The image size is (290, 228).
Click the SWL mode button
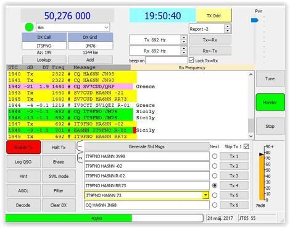(59, 176)
